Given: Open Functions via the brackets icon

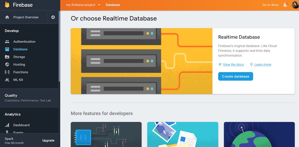Looking at the screenshot, I should [x=7, y=72].
